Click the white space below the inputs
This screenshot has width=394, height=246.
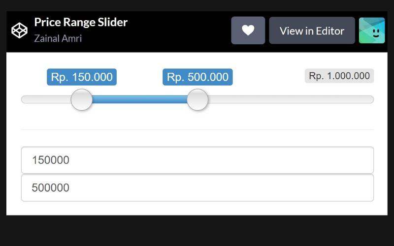point(197,208)
